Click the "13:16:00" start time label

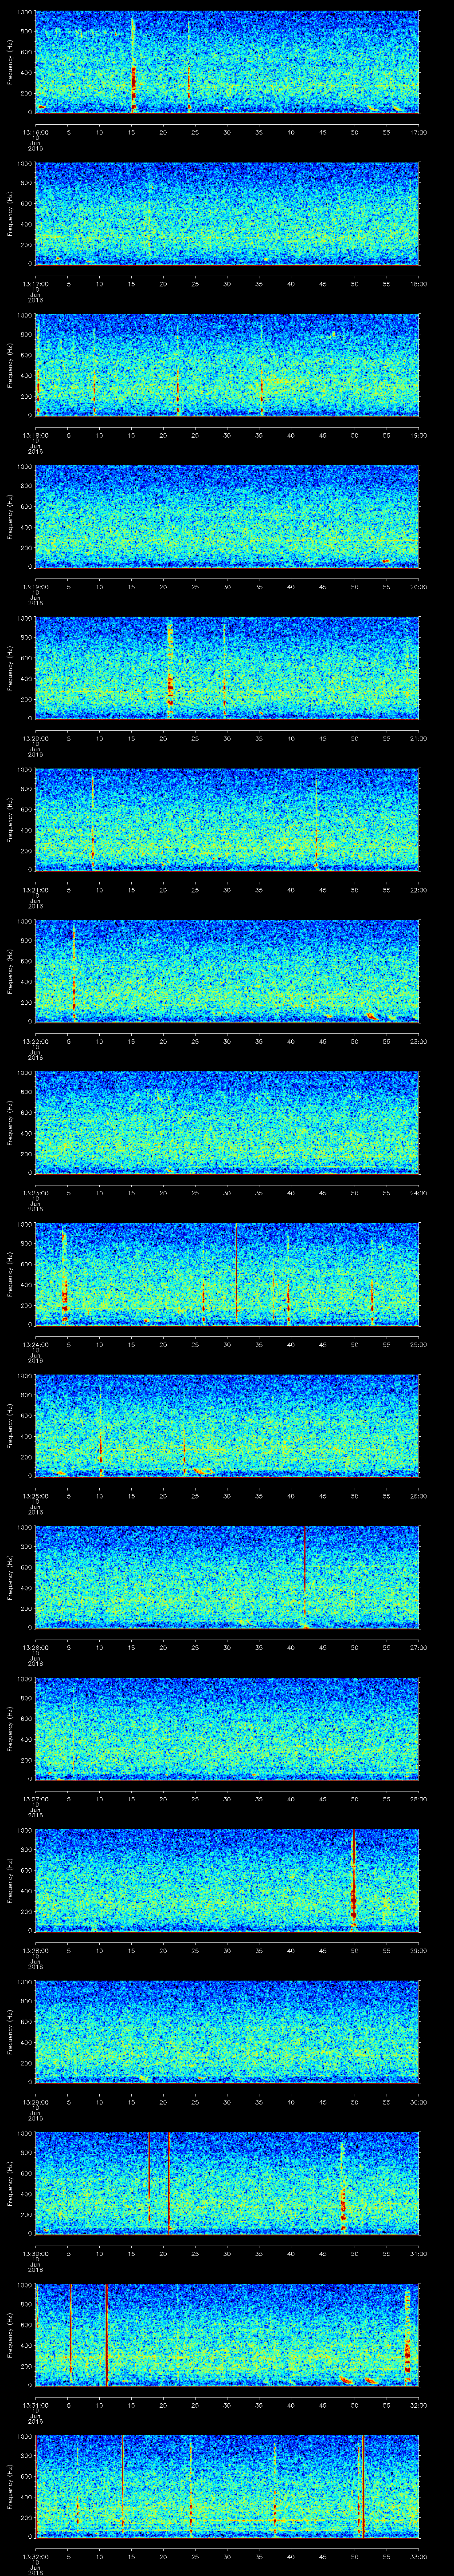tap(36, 132)
